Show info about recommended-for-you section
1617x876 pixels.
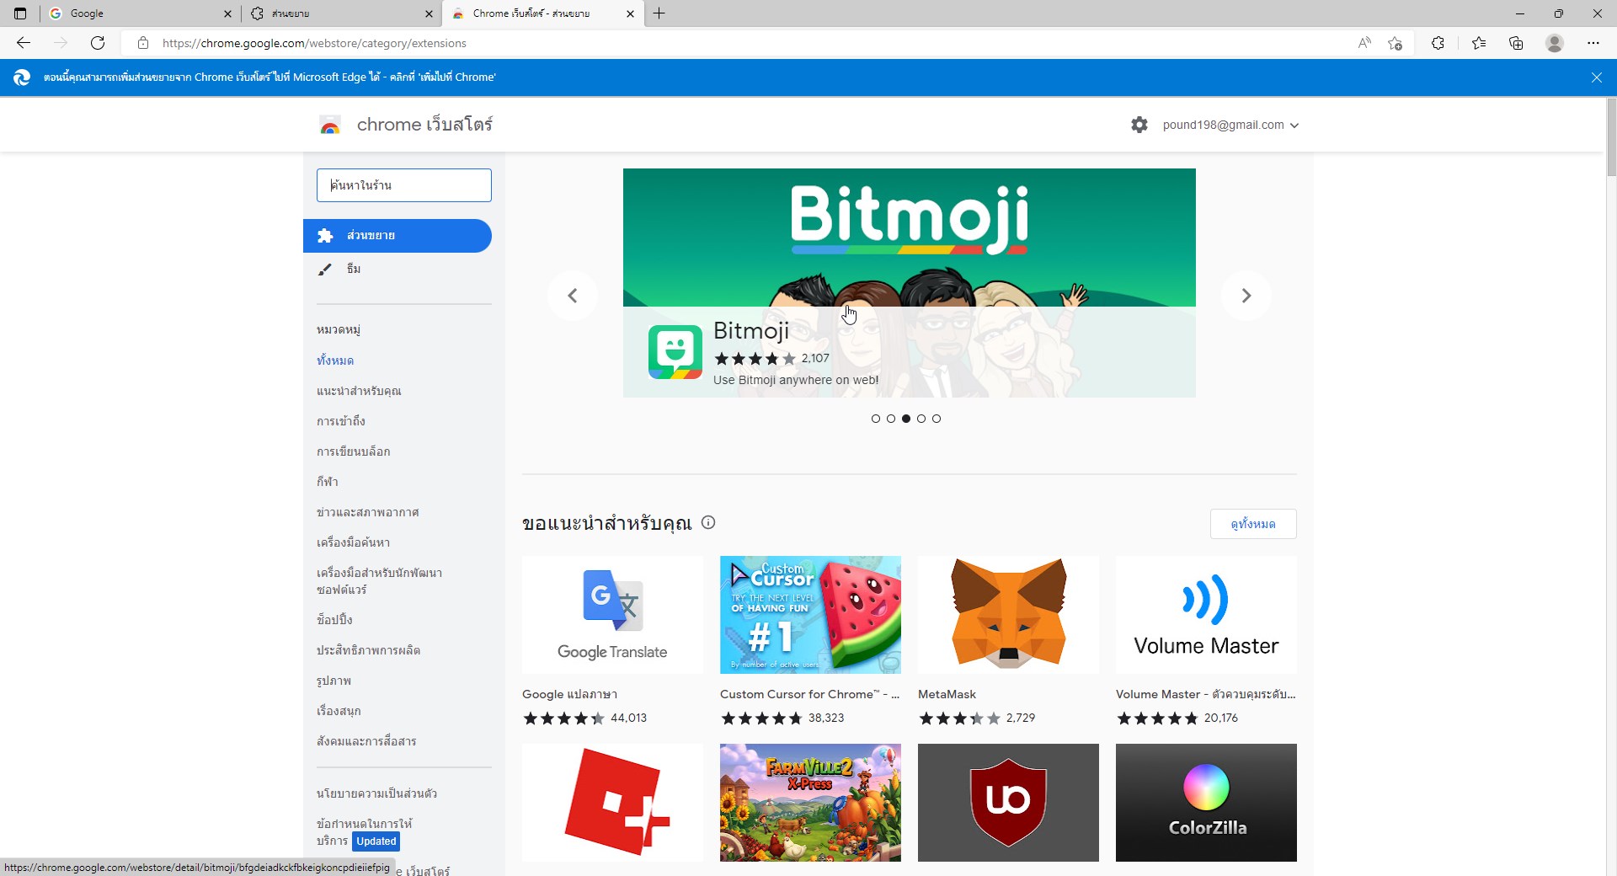[708, 522]
